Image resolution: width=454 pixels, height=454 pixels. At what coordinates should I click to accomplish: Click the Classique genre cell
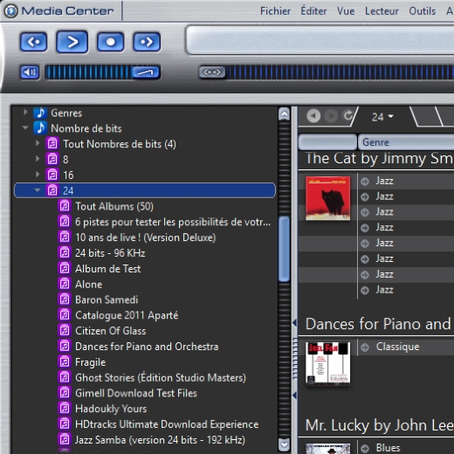coord(397,347)
